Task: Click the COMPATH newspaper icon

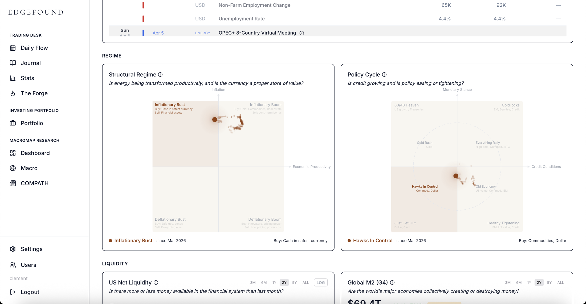Action: click(13, 183)
